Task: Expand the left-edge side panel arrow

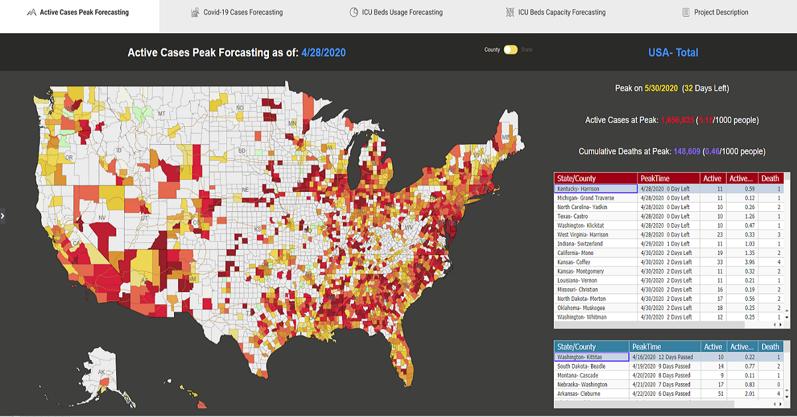Action: [3, 215]
